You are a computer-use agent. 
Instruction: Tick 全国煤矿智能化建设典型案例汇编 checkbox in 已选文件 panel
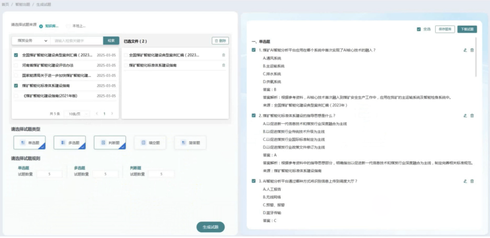(x=126, y=55)
